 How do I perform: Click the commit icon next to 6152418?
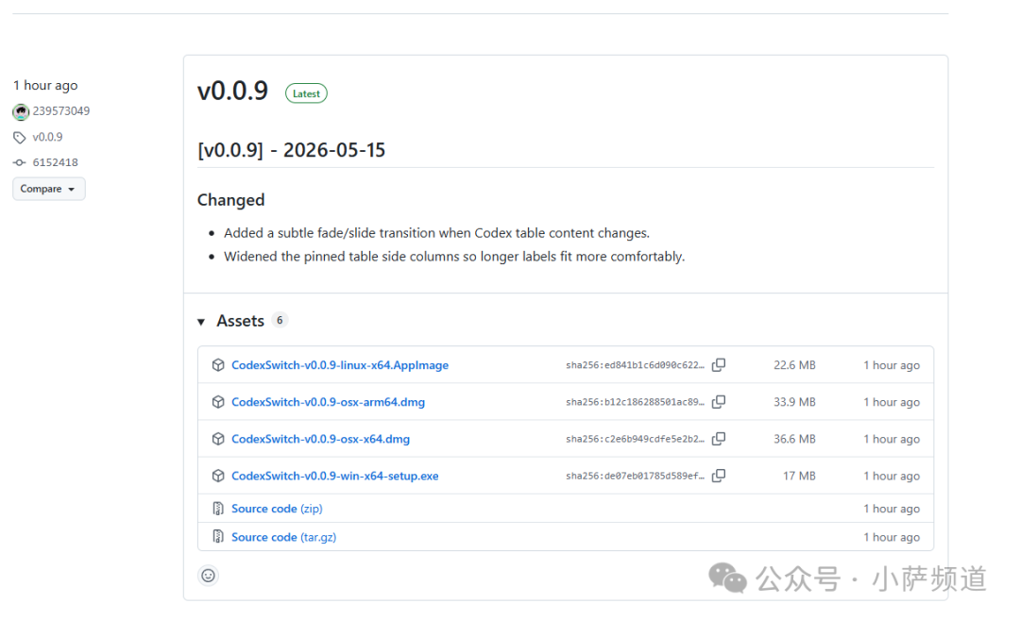20,162
